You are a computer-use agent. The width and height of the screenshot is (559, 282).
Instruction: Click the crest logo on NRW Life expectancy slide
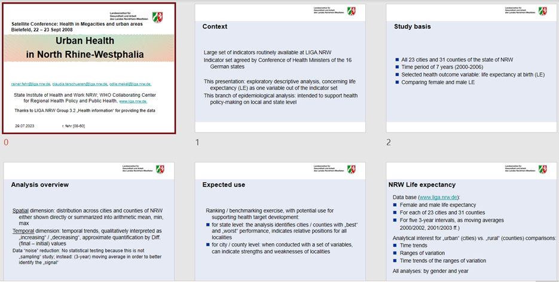point(543,169)
